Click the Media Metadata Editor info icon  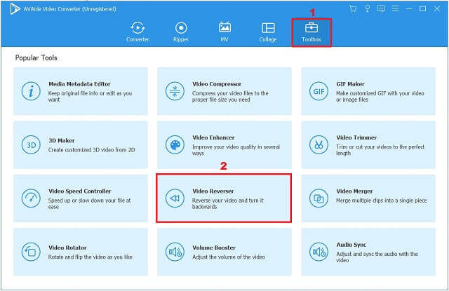(31, 91)
